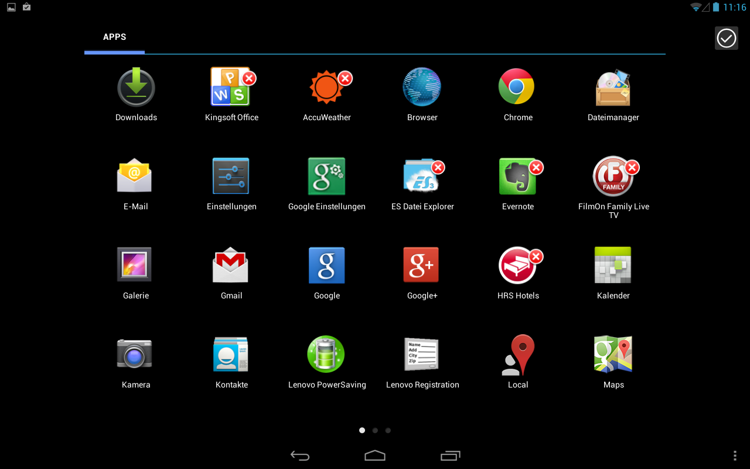Open Gmail
Image resolution: width=750 pixels, height=469 pixels.
tap(231, 265)
